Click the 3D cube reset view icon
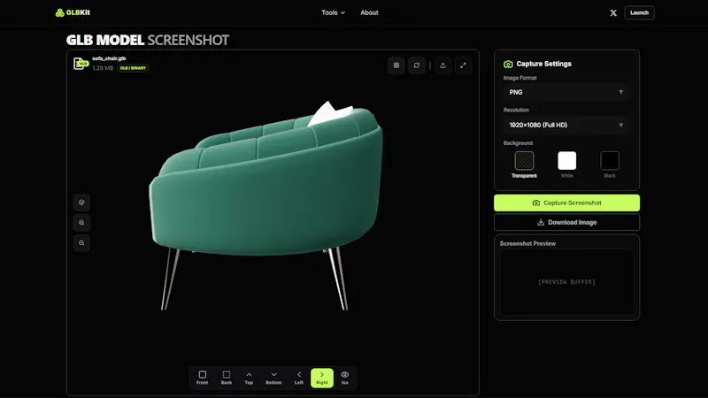 81,203
